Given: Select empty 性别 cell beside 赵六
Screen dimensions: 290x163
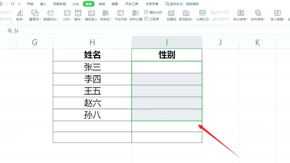Looking at the screenshot, I should (167, 103).
